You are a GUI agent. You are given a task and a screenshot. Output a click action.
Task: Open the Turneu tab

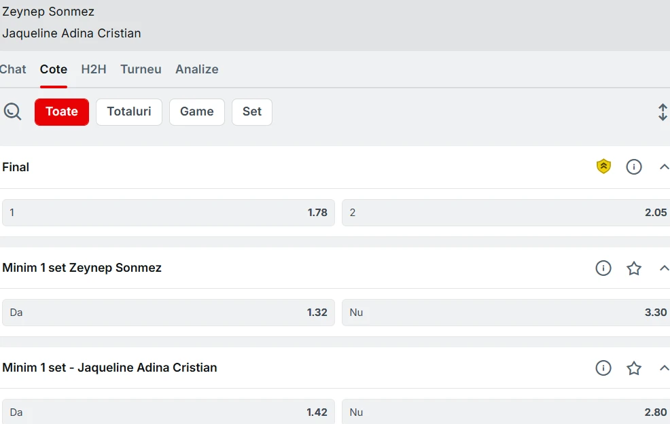(x=141, y=69)
